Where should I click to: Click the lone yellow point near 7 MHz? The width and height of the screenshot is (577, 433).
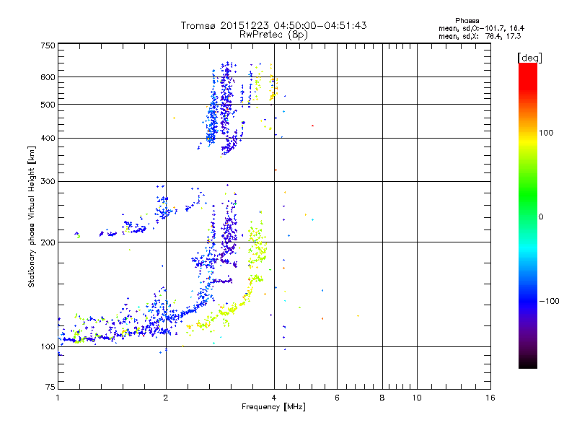(358, 316)
